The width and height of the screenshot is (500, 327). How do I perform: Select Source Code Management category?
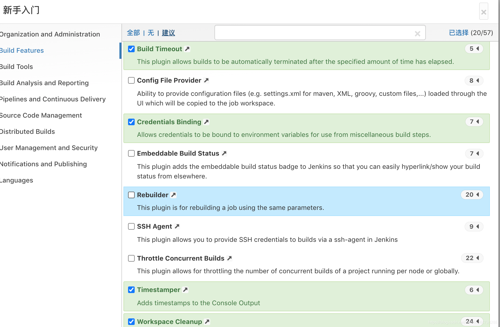(41, 115)
